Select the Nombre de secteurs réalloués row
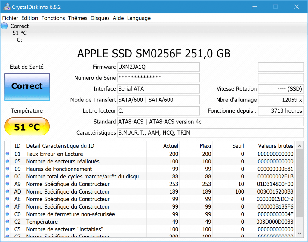 click(x=150, y=161)
